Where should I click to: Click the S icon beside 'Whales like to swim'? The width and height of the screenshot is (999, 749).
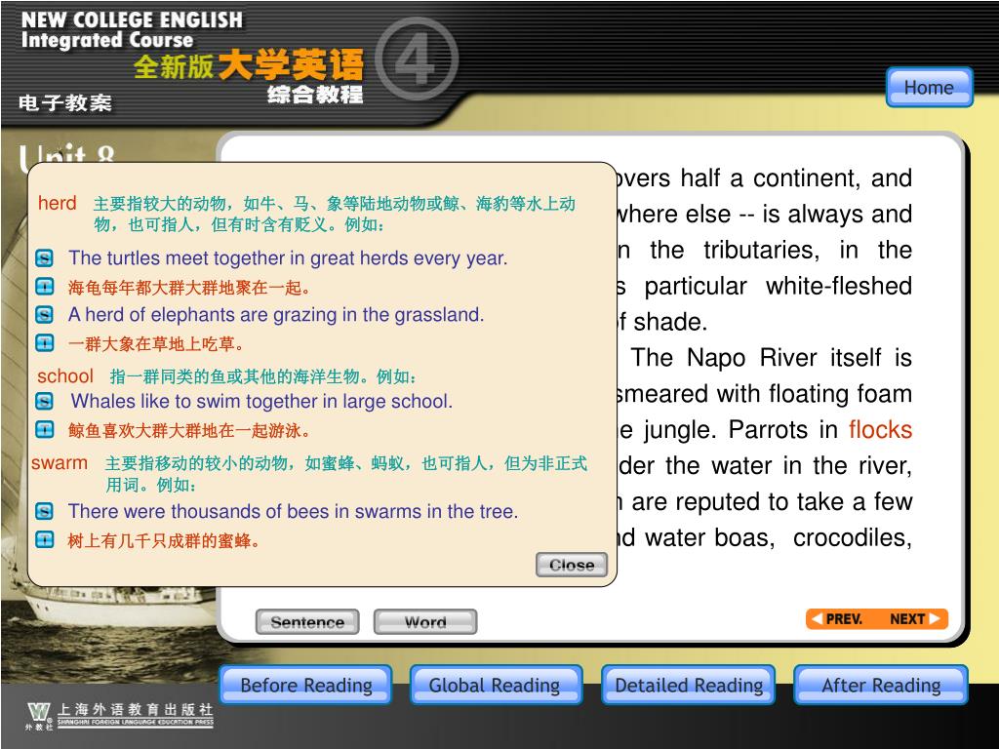tap(44, 401)
